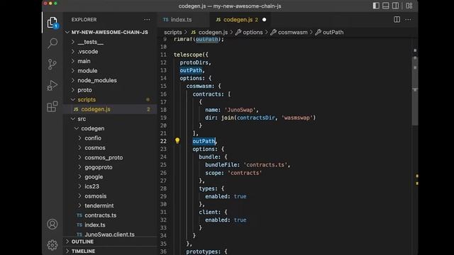Open the Search view in activity bar
Screen dimensions: 454x255
pos(52,43)
